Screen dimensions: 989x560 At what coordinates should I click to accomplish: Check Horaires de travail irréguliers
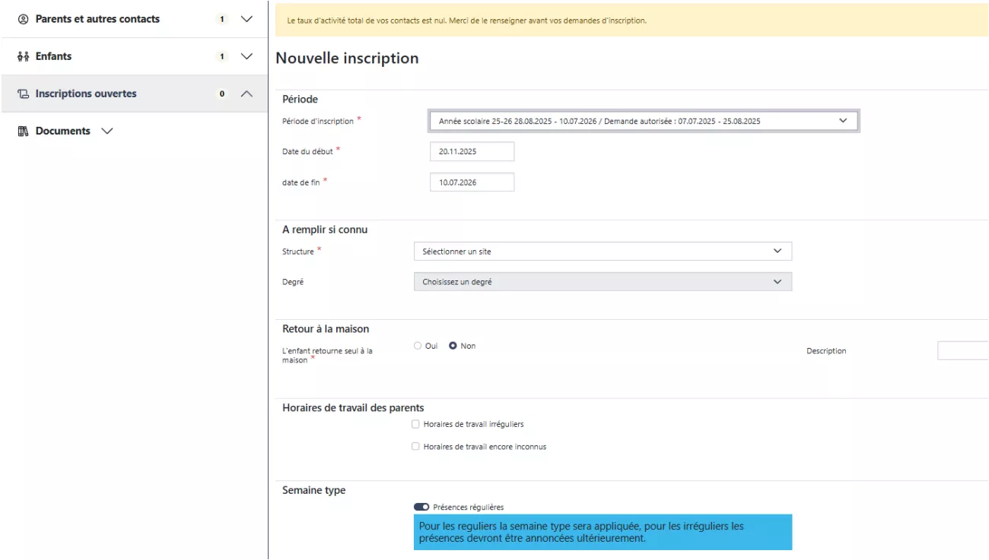415,424
